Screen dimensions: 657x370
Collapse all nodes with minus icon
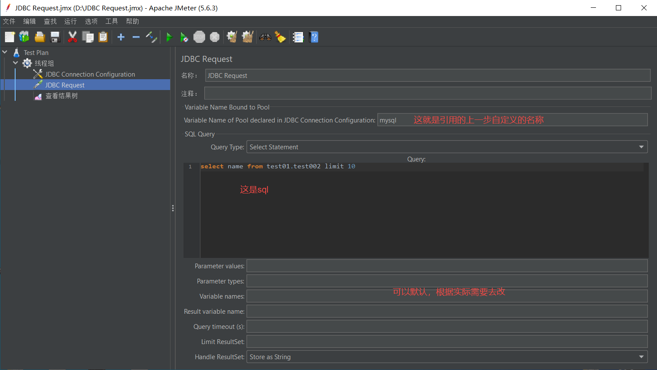tap(136, 37)
